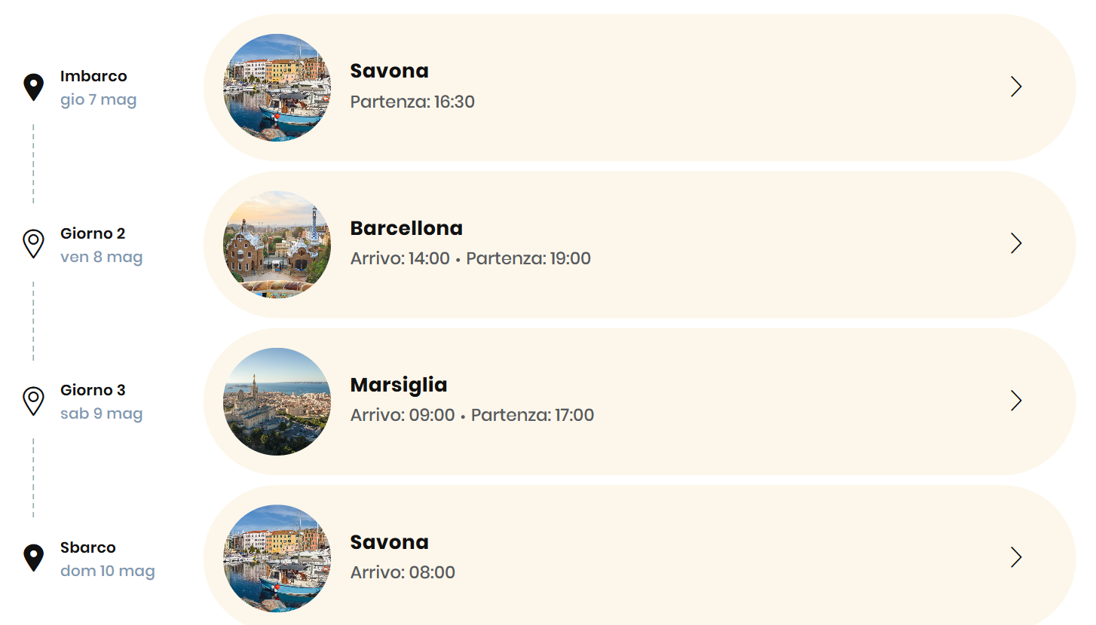
Task: Click the Giorno 2 ven 8 mag label
Action: (101, 245)
